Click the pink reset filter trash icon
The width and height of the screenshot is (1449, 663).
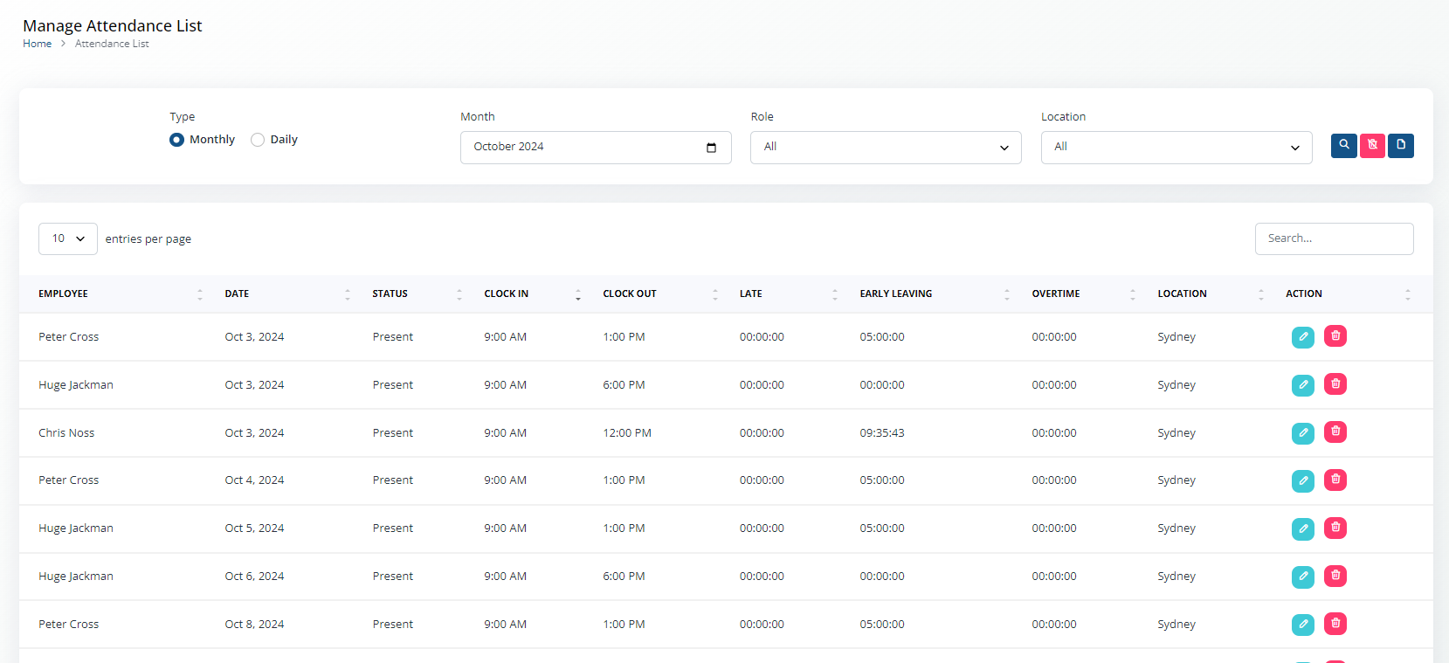point(1372,145)
